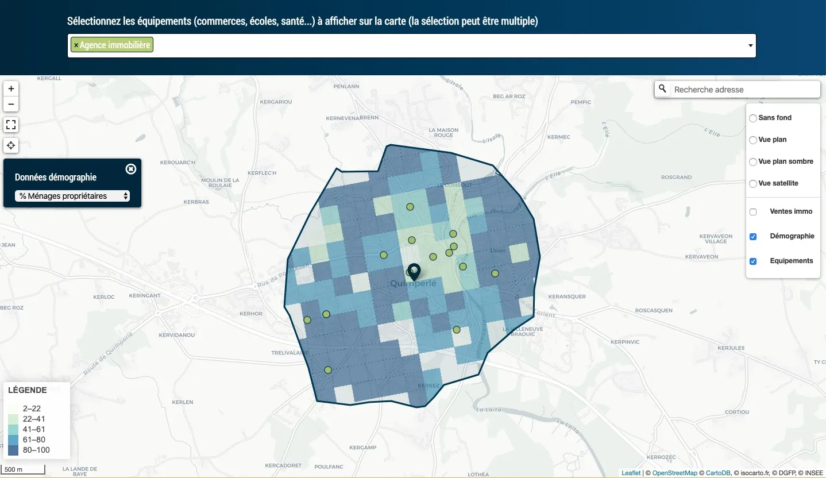Choose the Vue plan sombre basemap
The image size is (826, 478).
[x=752, y=161]
